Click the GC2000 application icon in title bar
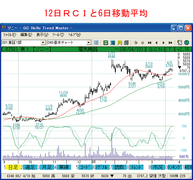193x180 pixels. (x=4, y=28)
